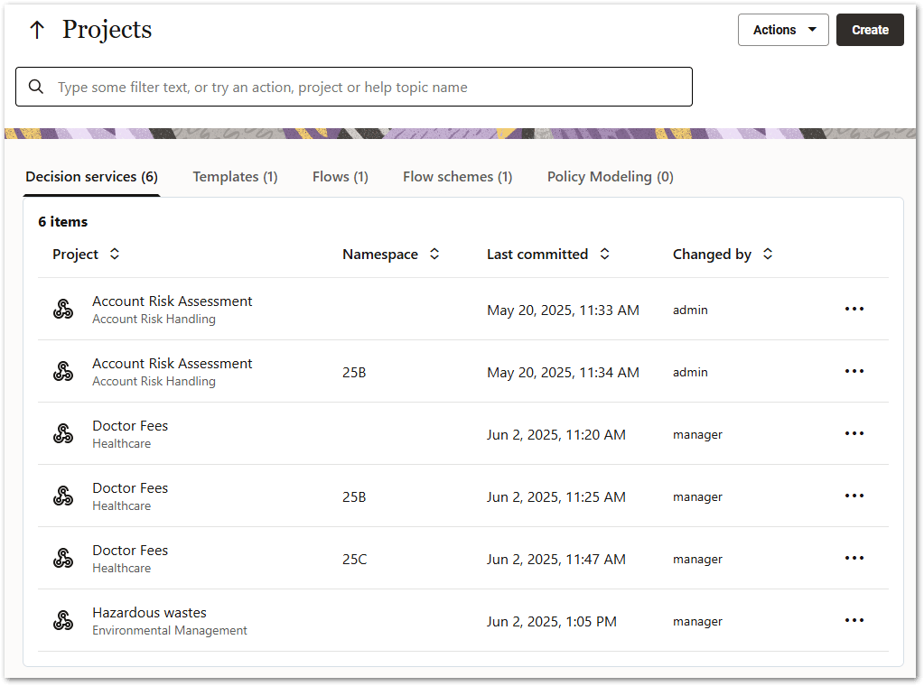Open the Hazardous wastes project
The image size is (924, 686).
[x=149, y=612]
